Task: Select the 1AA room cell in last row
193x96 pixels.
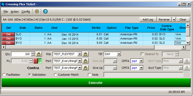Action: [180, 43]
